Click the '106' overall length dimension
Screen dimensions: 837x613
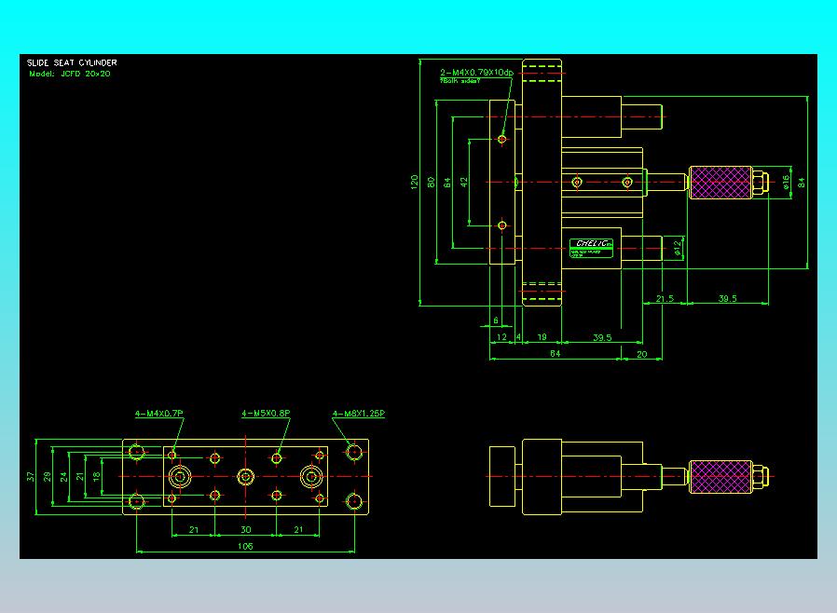(x=245, y=546)
